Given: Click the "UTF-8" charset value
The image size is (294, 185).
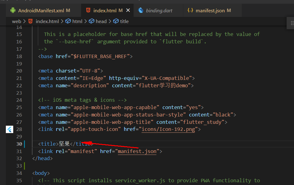Looking at the screenshot, I should click(x=90, y=71).
